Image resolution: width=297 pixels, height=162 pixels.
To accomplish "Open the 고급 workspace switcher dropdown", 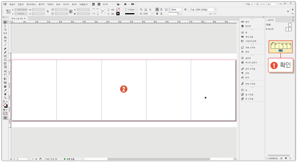I will [x=249, y=4].
